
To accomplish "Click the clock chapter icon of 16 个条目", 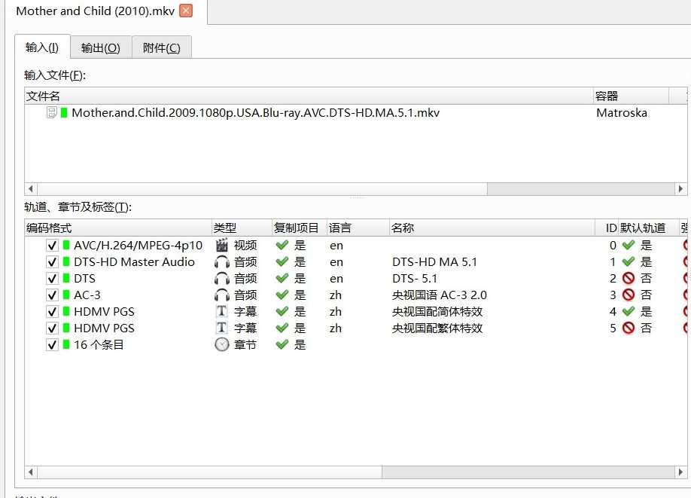I will [x=221, y=344].
